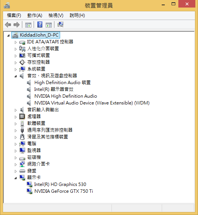The width and height of the screenshot is (198, 215).
Task: Open the 檢視(V) menu
Action: click(x=56, y=15)
